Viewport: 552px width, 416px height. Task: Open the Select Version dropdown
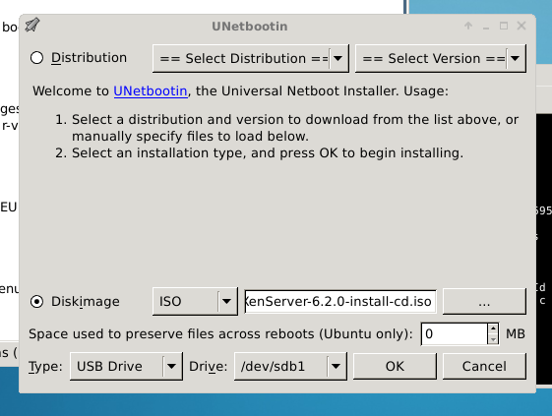tap(441, 58)
